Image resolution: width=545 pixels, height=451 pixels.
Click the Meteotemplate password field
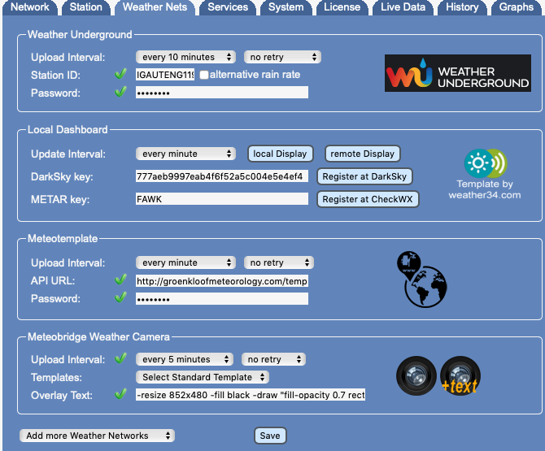click(222, 298)
